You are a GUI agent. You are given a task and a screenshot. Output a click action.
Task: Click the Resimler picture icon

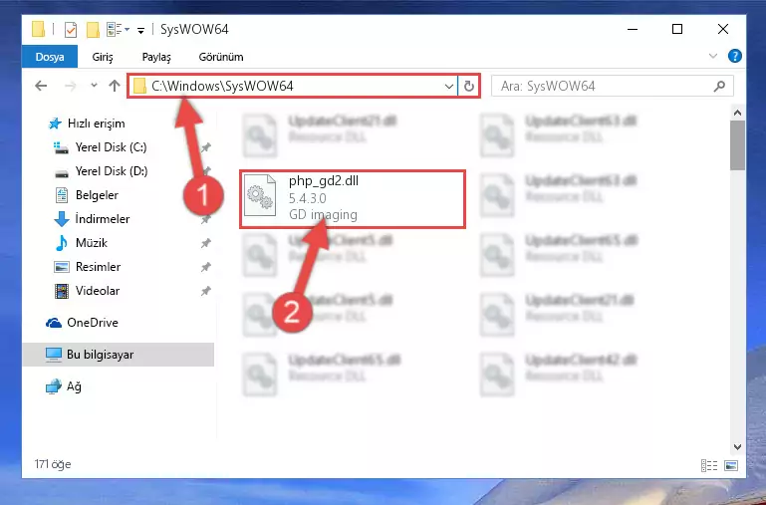[62, 267]
